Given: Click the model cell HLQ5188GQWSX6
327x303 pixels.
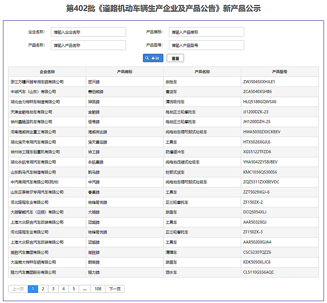Looking at the screenshot, I should tap(260, 102).
